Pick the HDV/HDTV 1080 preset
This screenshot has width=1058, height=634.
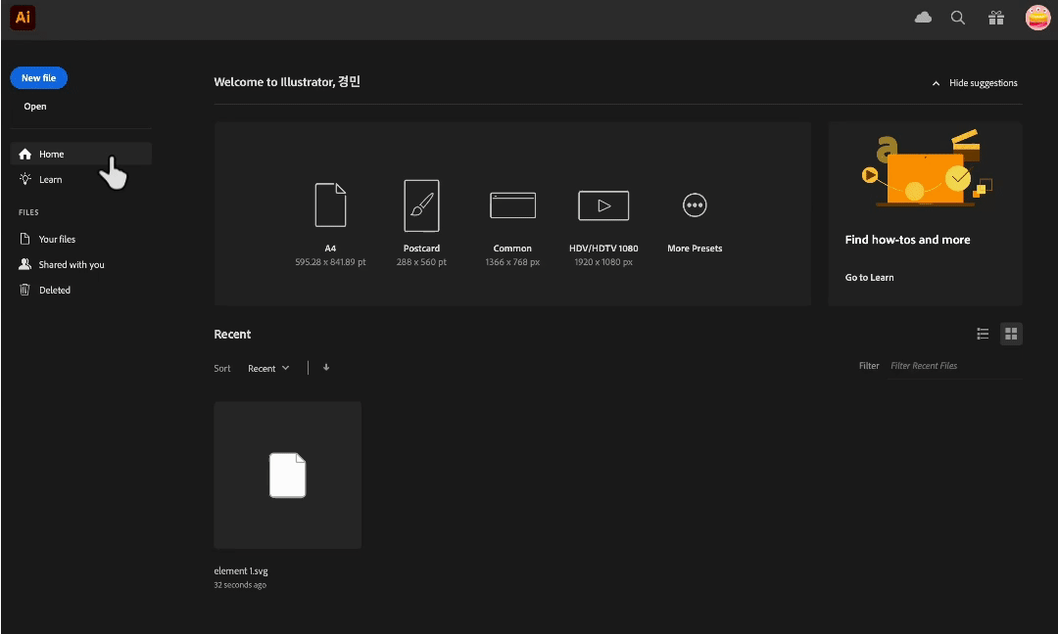point(603,205)
